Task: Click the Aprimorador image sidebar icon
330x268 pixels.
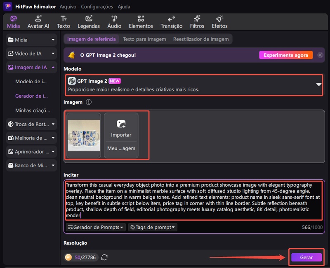Action: click(11, 152)
